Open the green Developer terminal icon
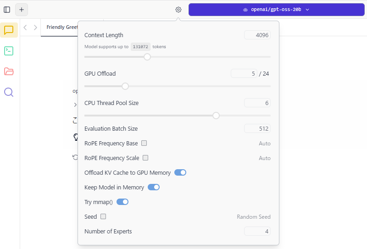 tap(9, 51)
